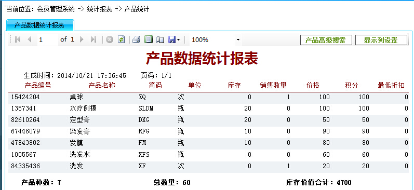Image resolution: width=414 pixels, height=190 pixels.
Task: Open 显示列设置 column settings
Action: click(x=381, y=40)
